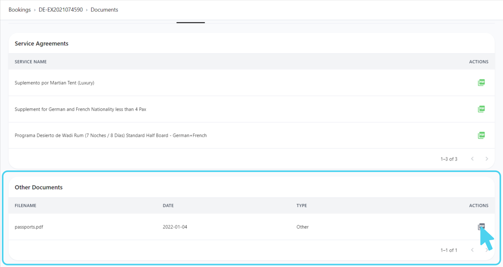The height and width of the screenshot is (267, 503).
Task: Click the 2022-01-04 date cell
Action: [x=175, y=227]
